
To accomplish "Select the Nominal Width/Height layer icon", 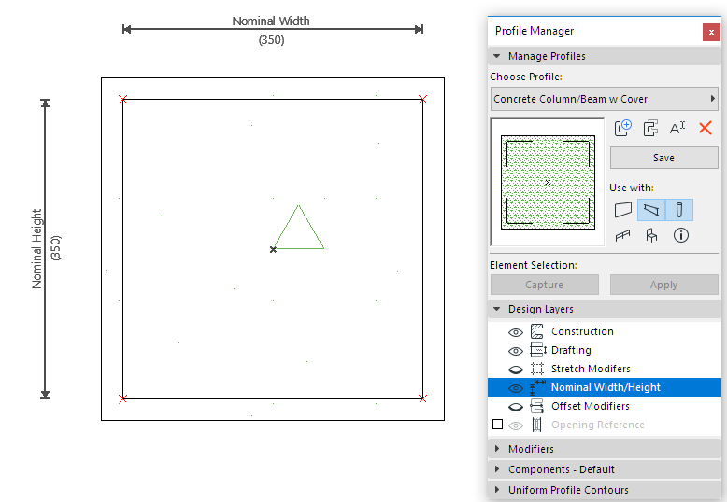I will coord(538,387).
